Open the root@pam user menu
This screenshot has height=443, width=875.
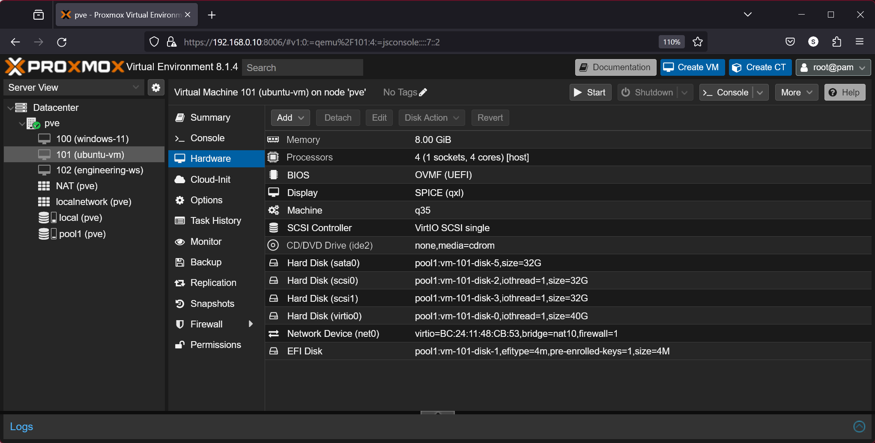coord(833,67)
